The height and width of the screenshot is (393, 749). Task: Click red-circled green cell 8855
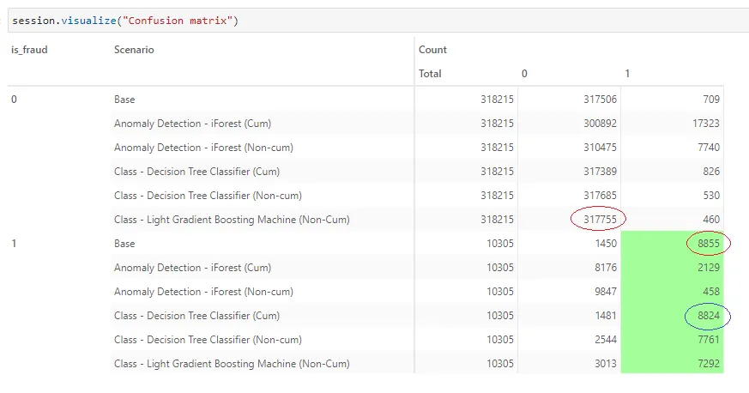pyautogui.click(x=709, y=244)
